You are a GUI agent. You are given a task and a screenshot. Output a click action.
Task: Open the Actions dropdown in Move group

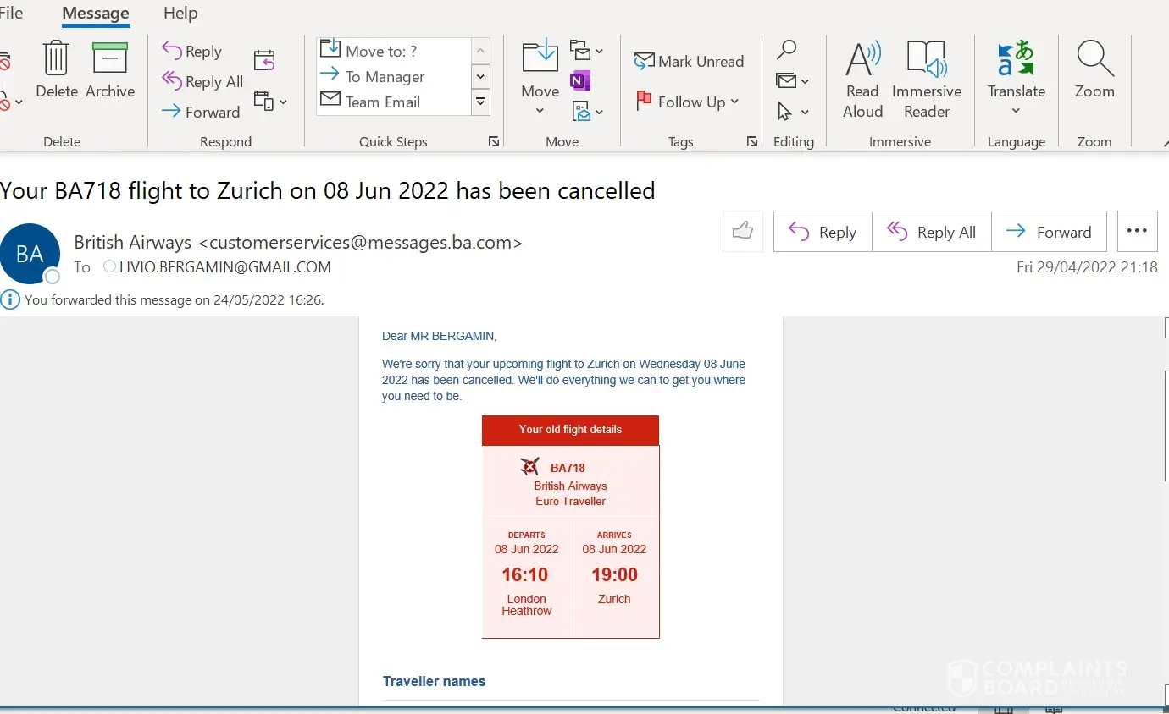click(586, 111)
